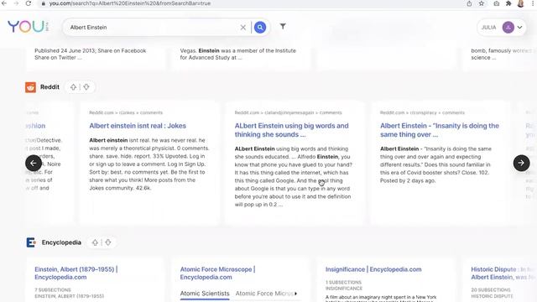Select the Atomic Scientists tab
The image size is (537, 302).
pos(205,294)
